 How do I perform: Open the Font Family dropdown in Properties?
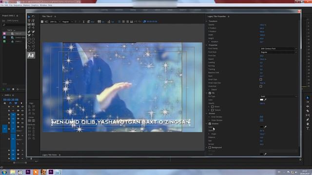point(278,49)
